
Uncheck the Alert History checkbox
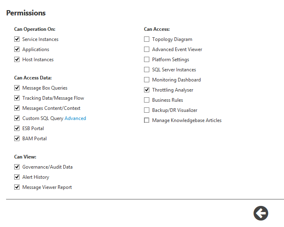coord(17,177)
